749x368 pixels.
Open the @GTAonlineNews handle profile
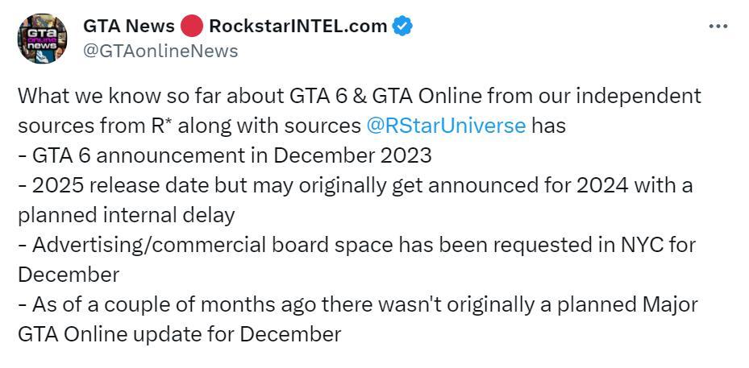pyautogui.click(x=160, y=52)
